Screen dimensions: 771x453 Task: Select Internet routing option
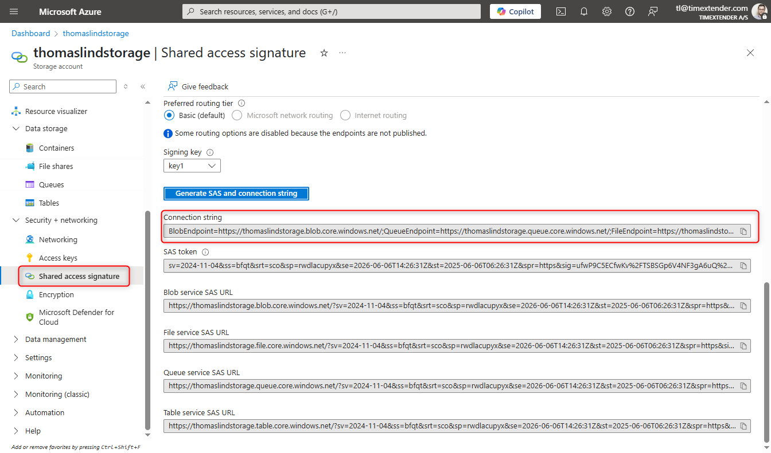click(x=345, y=115)
